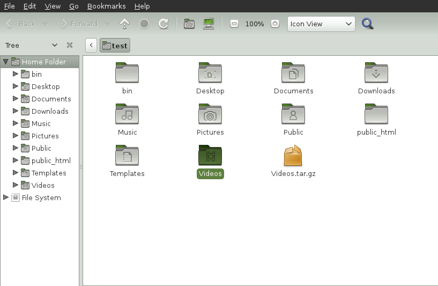The width and height of the screenshot is (438, 286).
Task: Click the Search magnifier icon
Action: (x=367, y=24)
